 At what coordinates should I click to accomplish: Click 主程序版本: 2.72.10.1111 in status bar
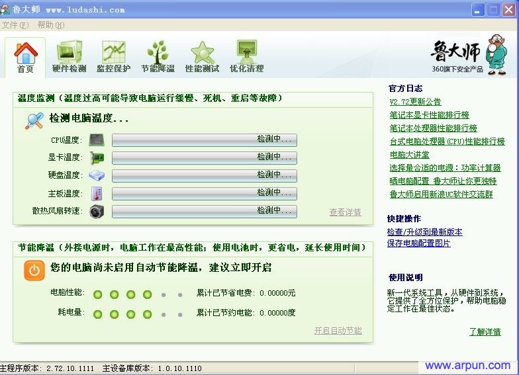pos(47,368)
